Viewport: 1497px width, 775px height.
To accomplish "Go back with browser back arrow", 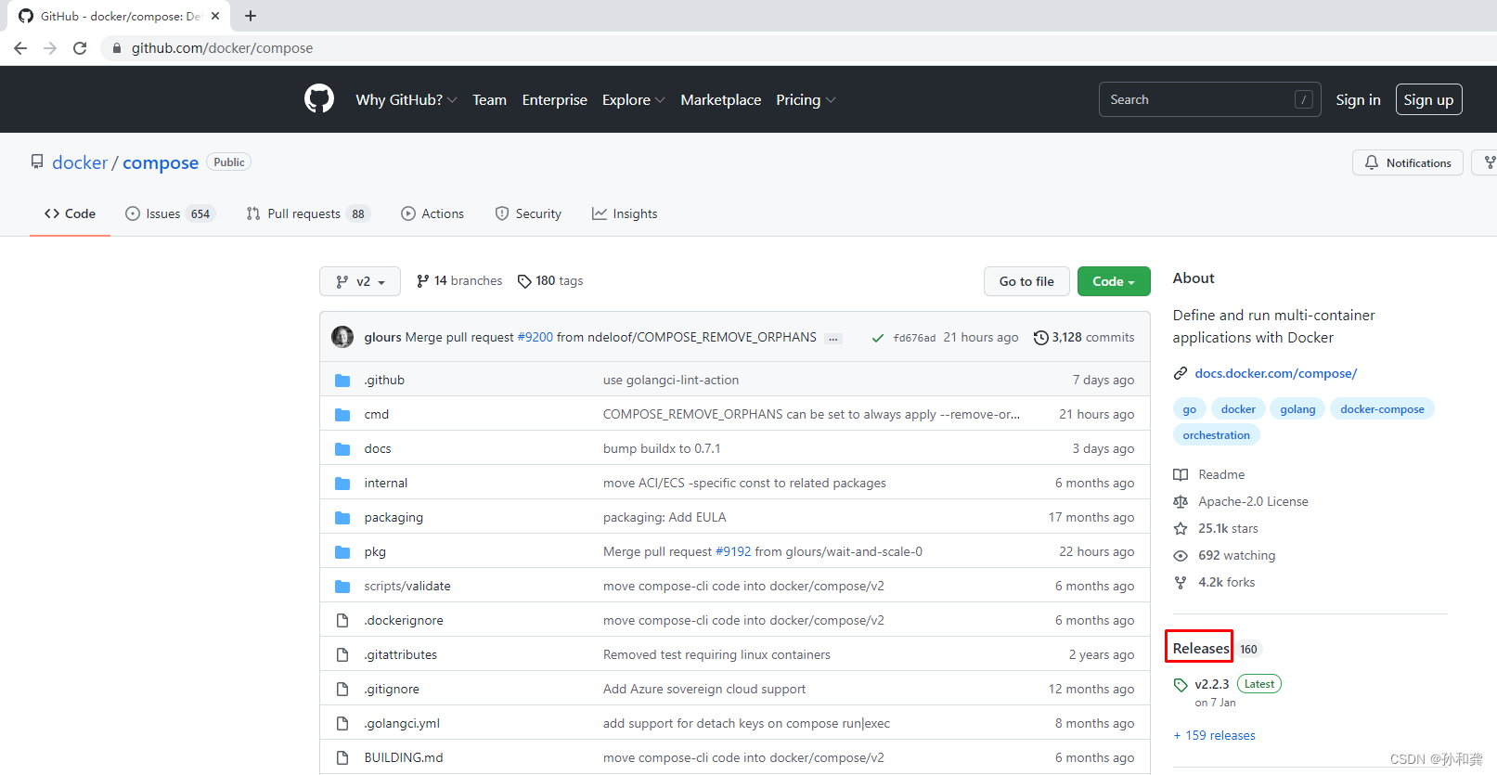I will pyautogui.click(x=20, y=48).
